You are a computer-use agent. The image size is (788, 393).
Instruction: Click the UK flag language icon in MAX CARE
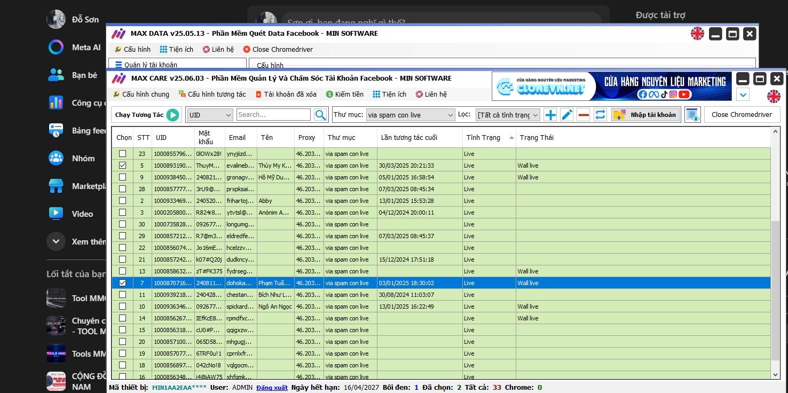774,96
